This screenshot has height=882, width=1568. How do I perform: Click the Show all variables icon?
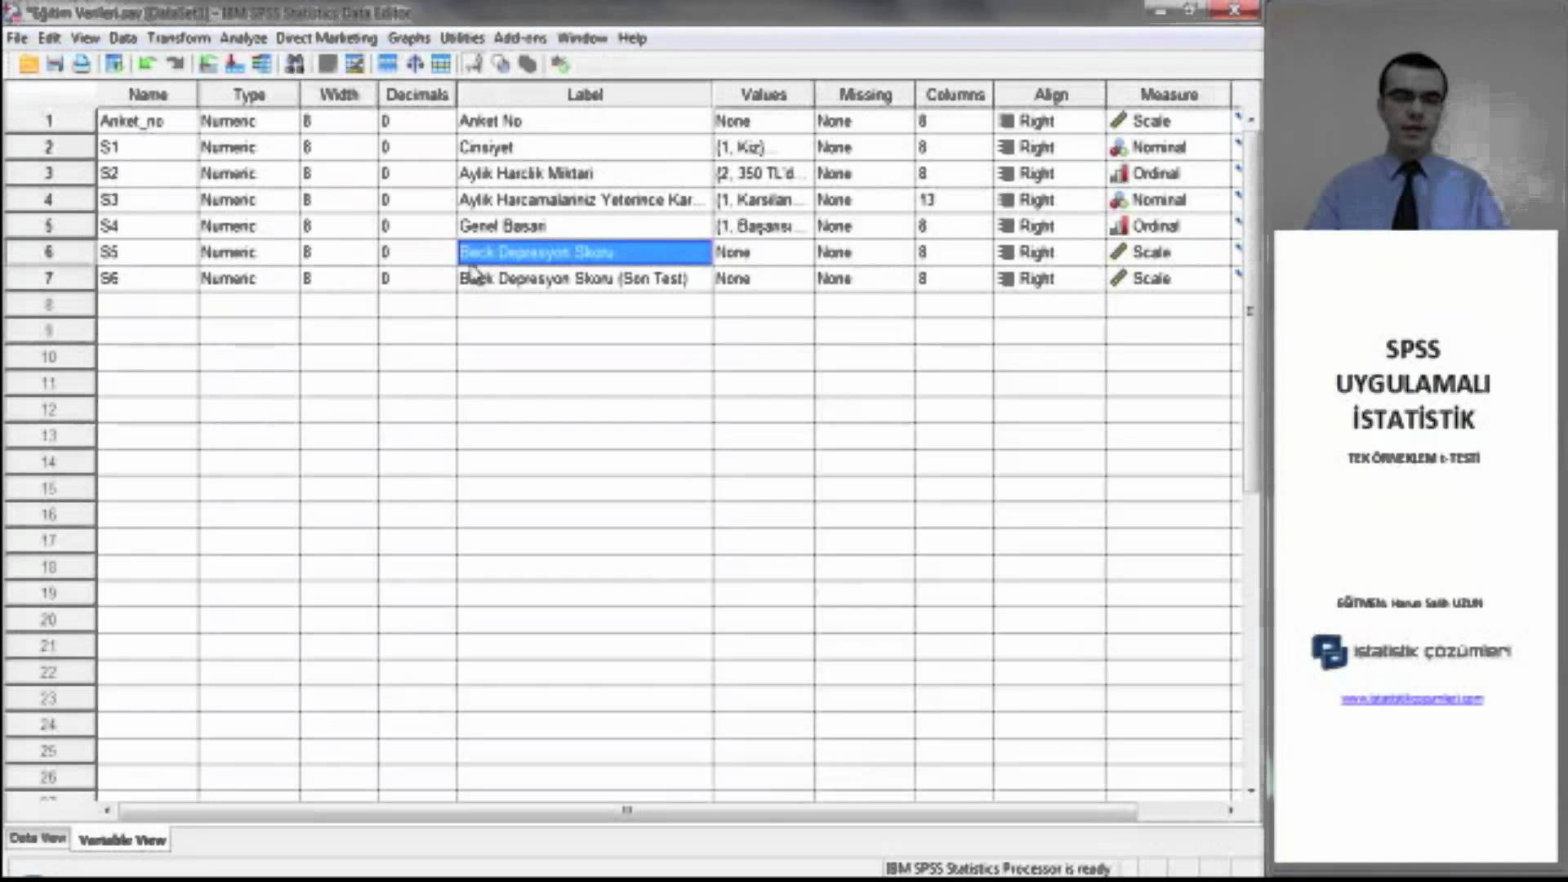pyautogui.click(x=528, y=64)
